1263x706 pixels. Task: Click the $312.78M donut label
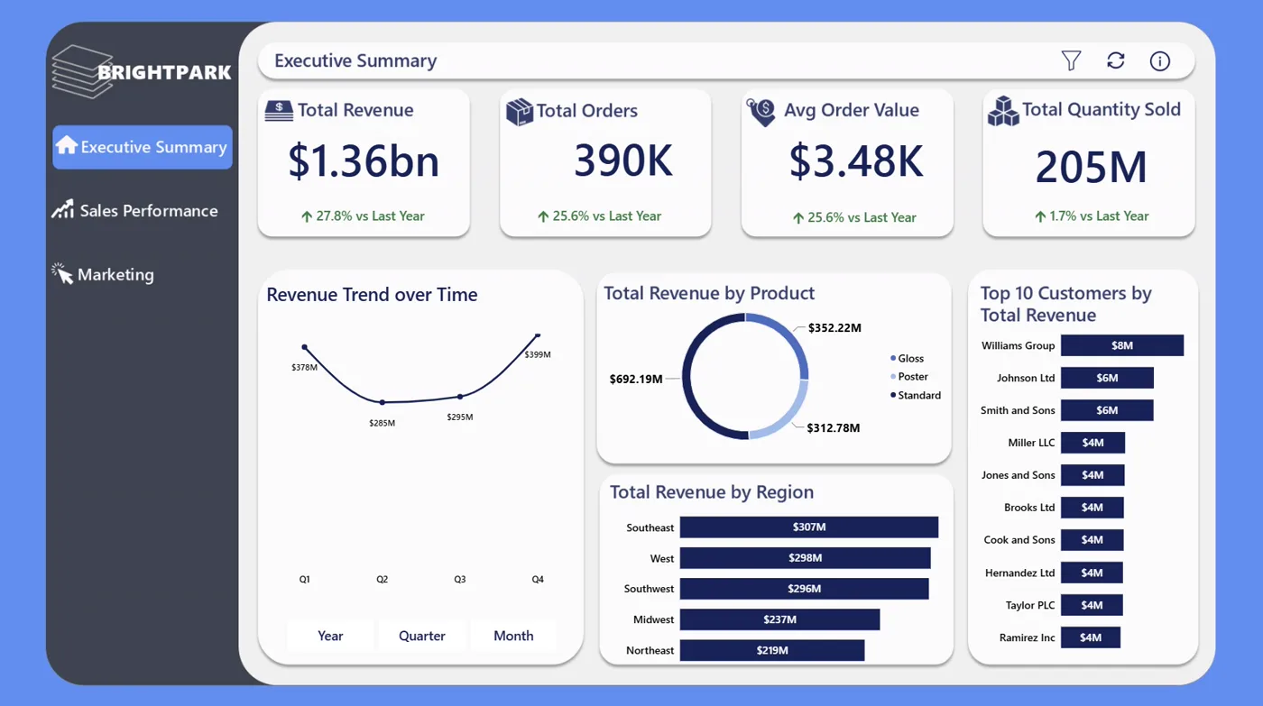click(834, 427)
